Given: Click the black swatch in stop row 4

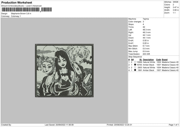Looking at the screenshot, I should pyautogui.click(x=135, y=70).
